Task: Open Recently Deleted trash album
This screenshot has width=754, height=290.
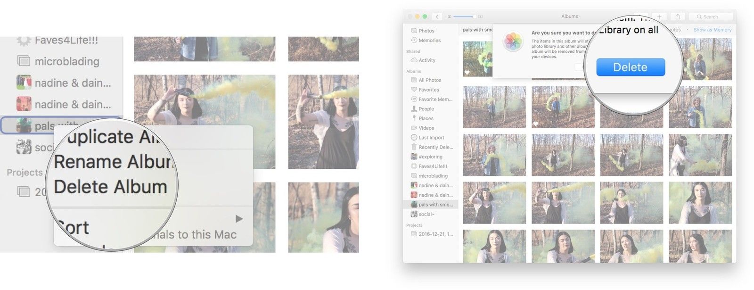Action: pos(435,147)
